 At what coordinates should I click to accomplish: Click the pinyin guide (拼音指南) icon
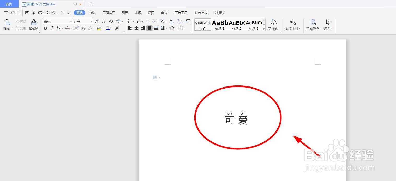click(119, 21)
